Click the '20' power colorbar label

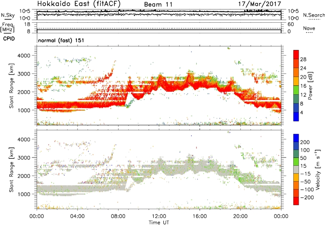pos(303,77)
